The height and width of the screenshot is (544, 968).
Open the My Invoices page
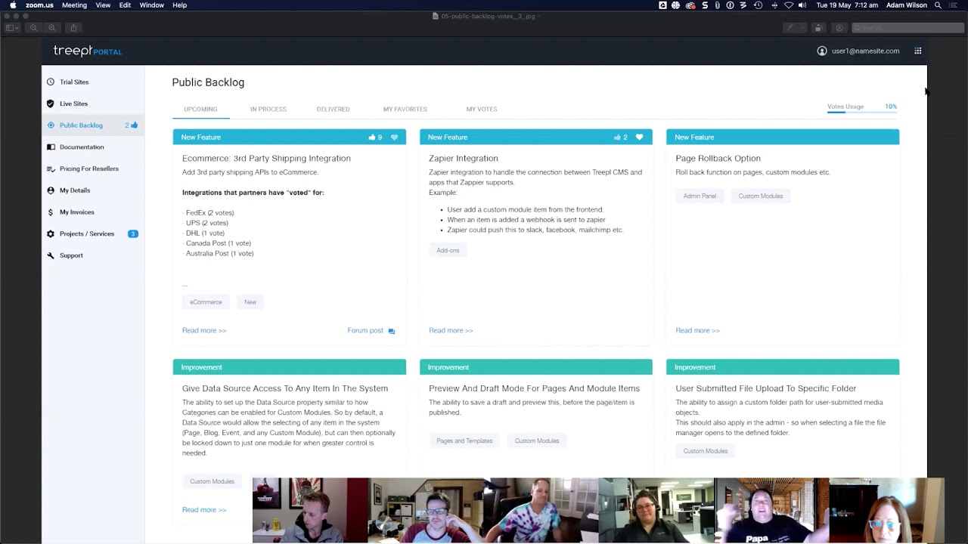pos(76,212)
